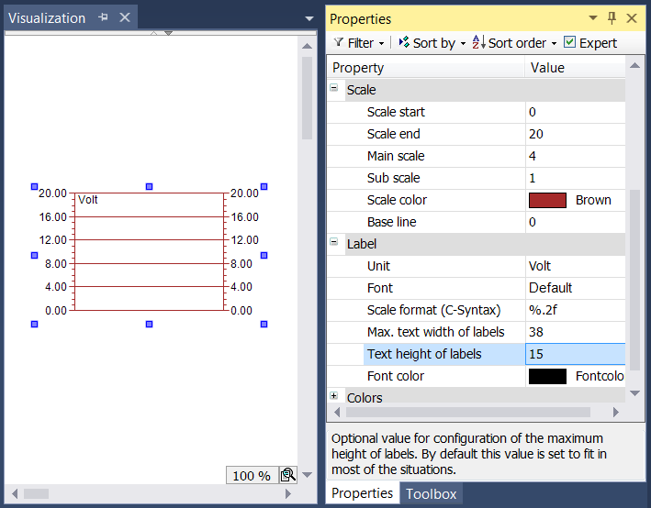Click the Property column header

click(426, 68)
